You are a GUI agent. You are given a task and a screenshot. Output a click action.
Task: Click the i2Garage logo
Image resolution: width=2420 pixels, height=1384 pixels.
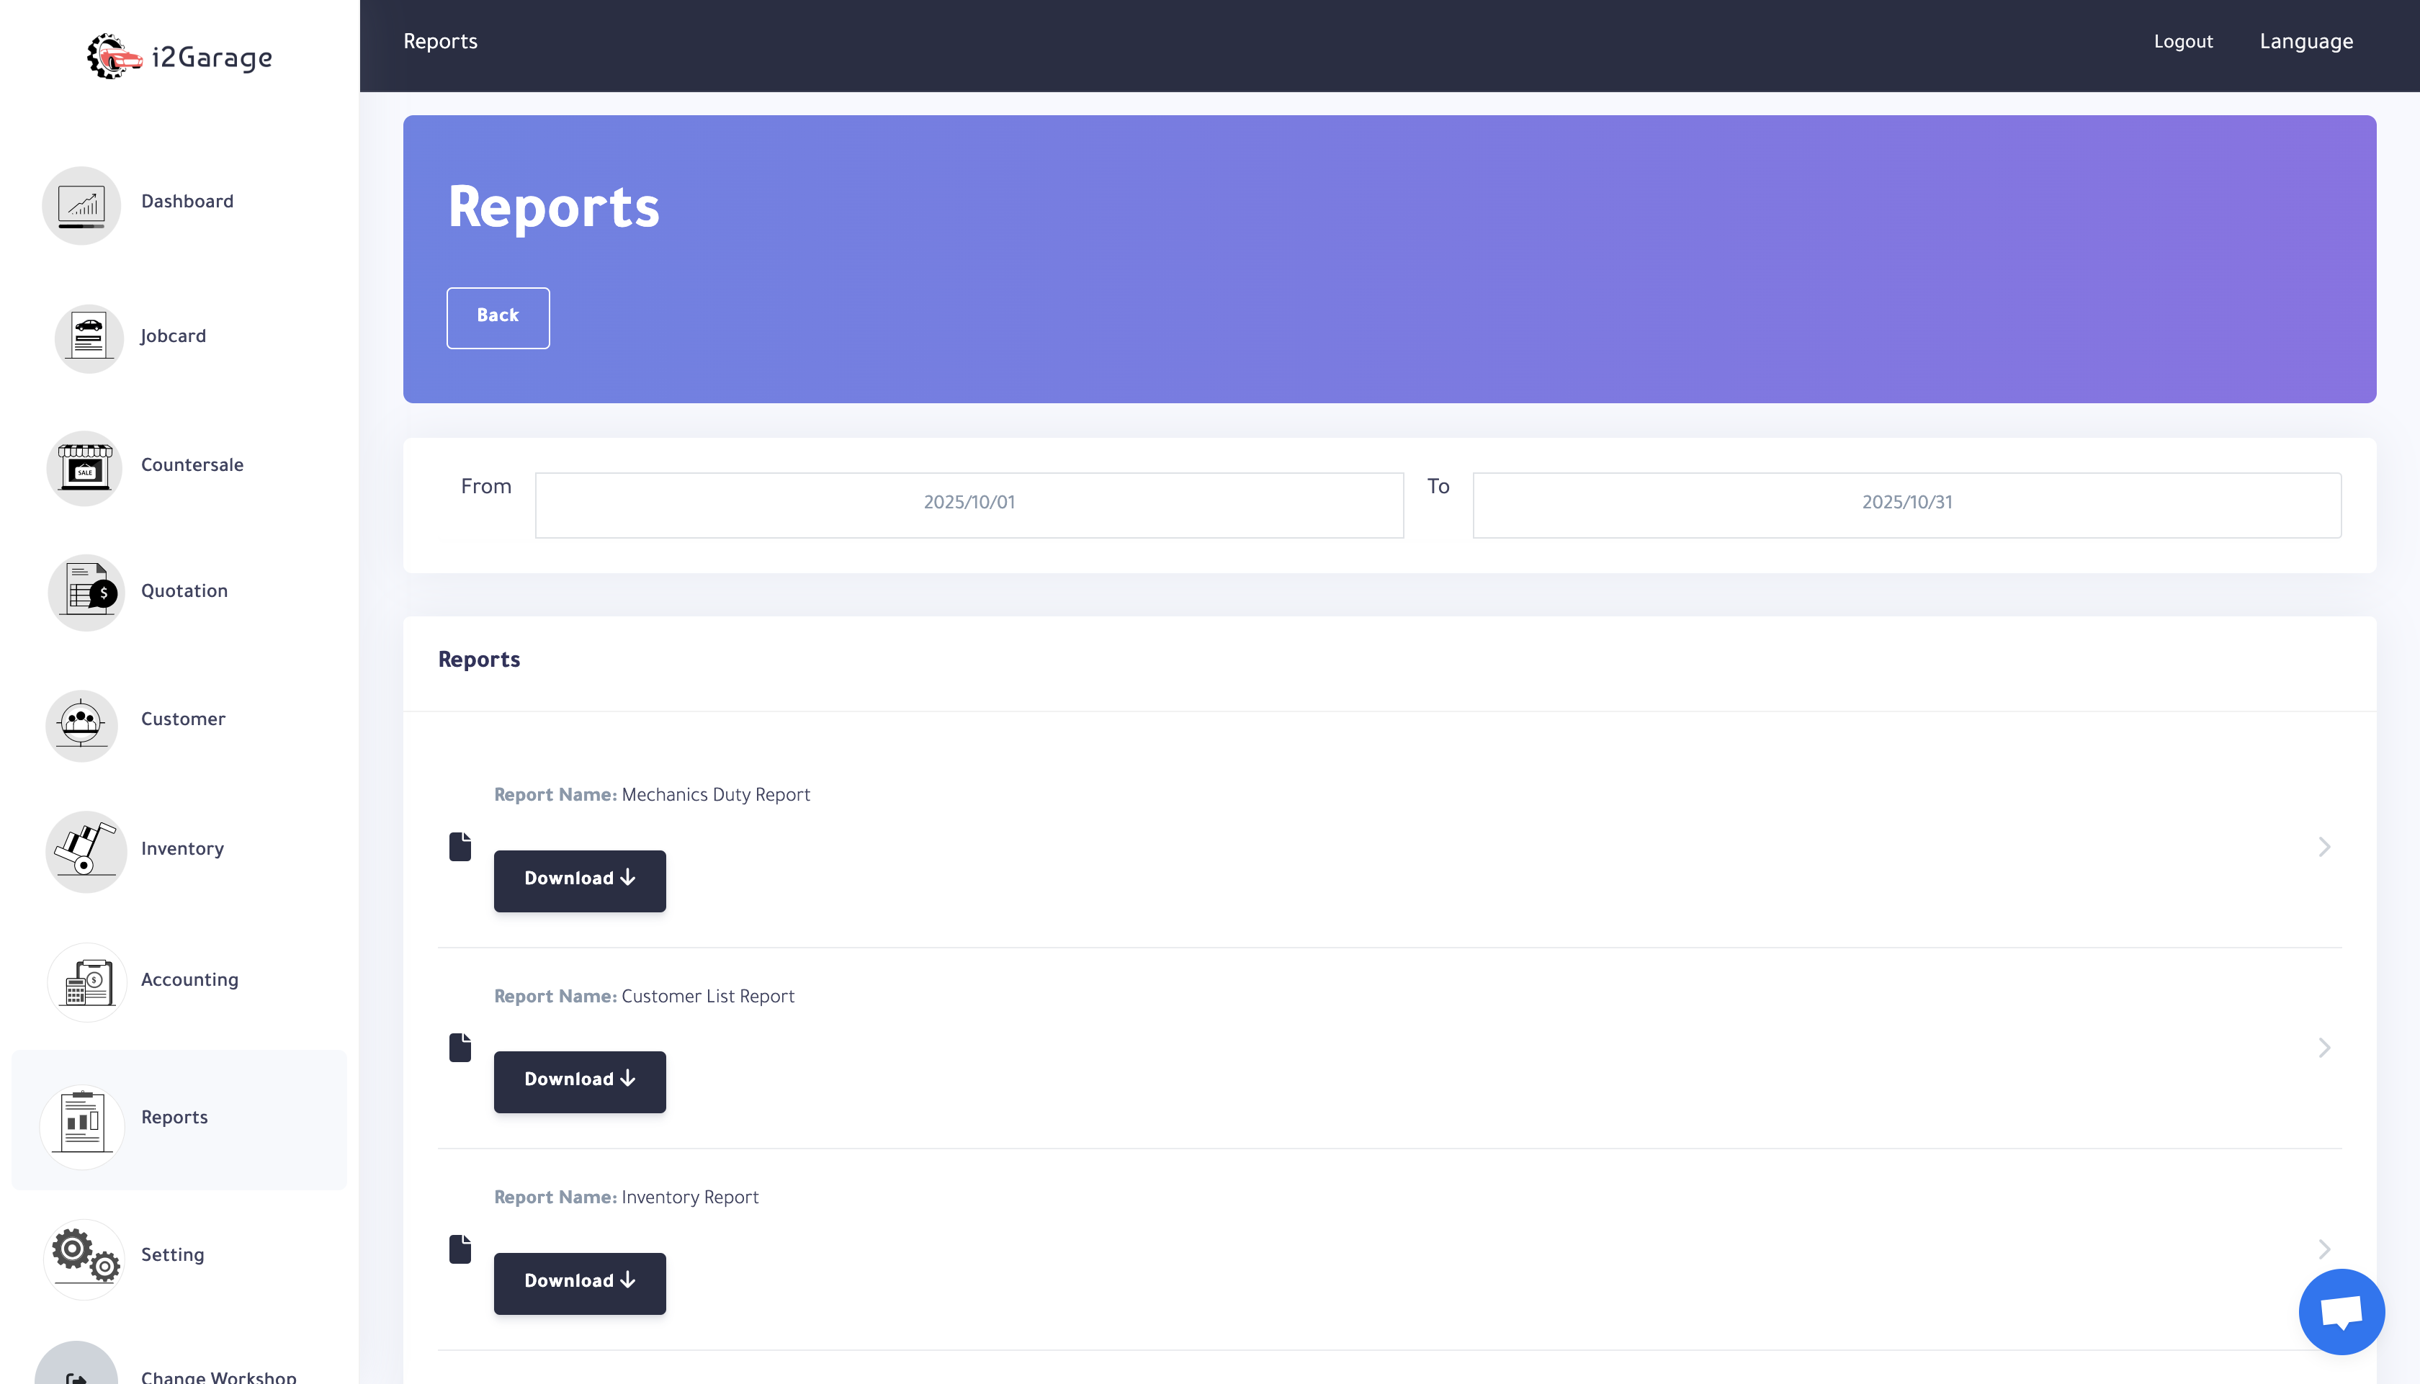(x=179, y=57)
